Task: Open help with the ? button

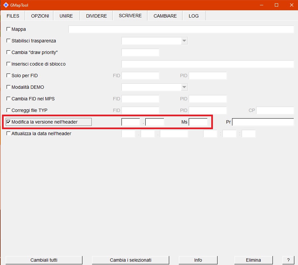Action: point(288,260)
